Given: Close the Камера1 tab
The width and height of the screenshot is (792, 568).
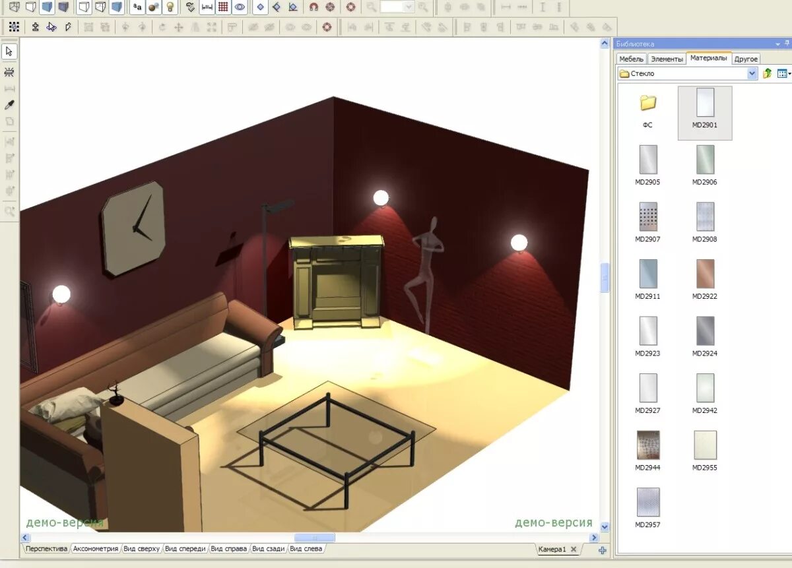Looking at the screenshot, I should coord(574,550).
